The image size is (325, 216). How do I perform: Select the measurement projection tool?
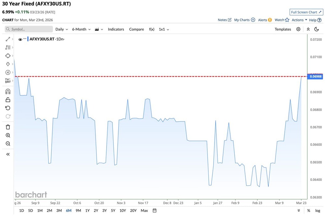click(x=8, y=80)
